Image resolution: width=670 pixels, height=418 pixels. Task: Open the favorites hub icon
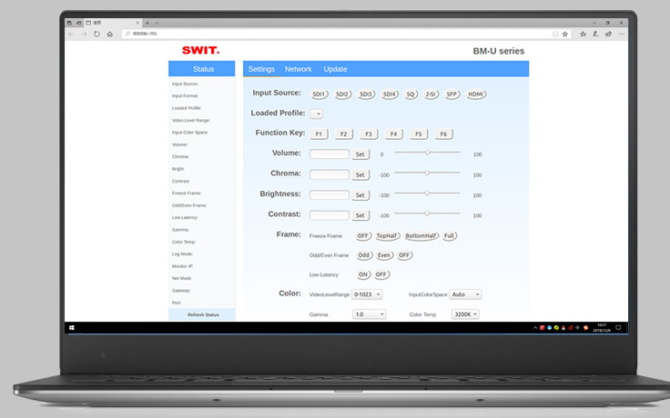point(583,35)
